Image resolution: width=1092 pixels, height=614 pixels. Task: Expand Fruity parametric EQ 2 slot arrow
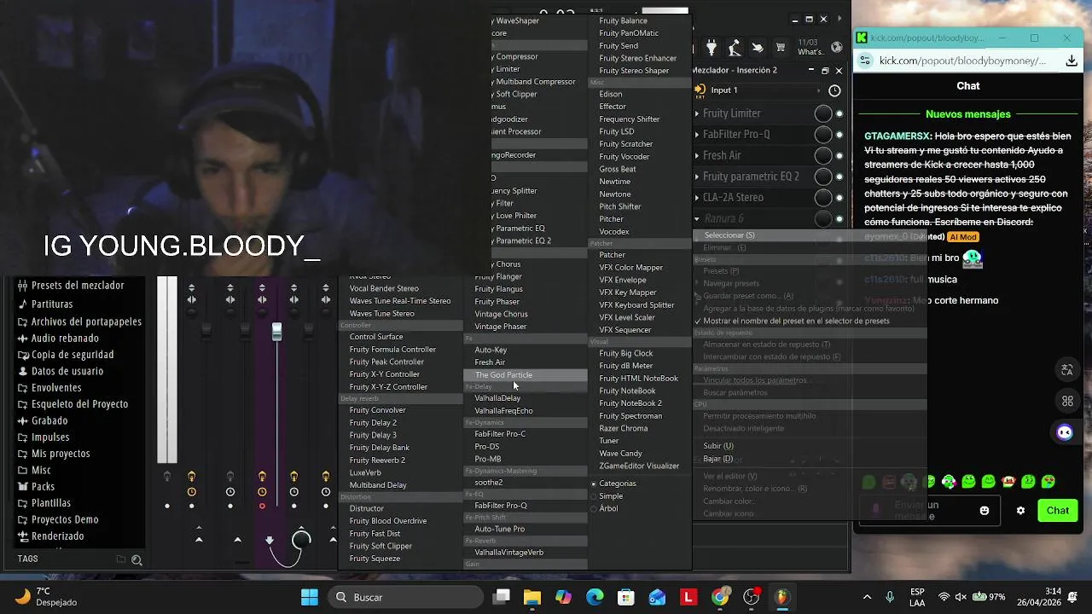tap(697, 177)
